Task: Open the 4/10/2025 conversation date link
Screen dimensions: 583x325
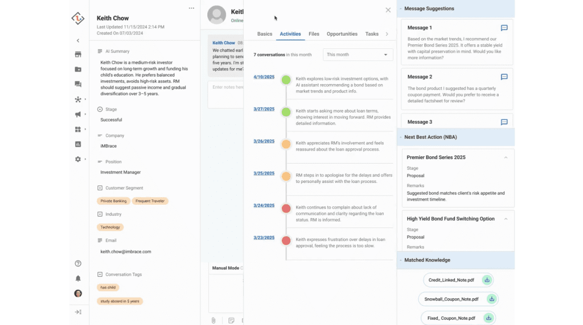Action: click(x=264, y=77)
